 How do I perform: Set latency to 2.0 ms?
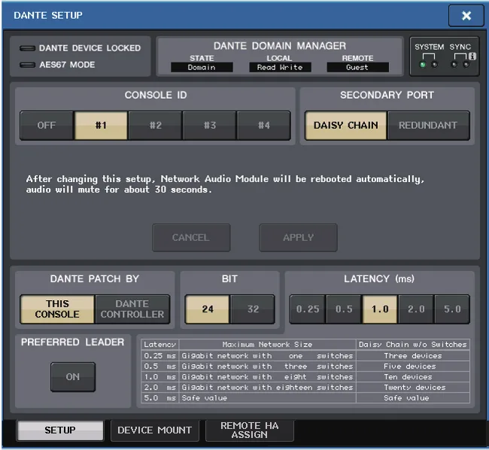pyautogui.click(x=416, y=309)
